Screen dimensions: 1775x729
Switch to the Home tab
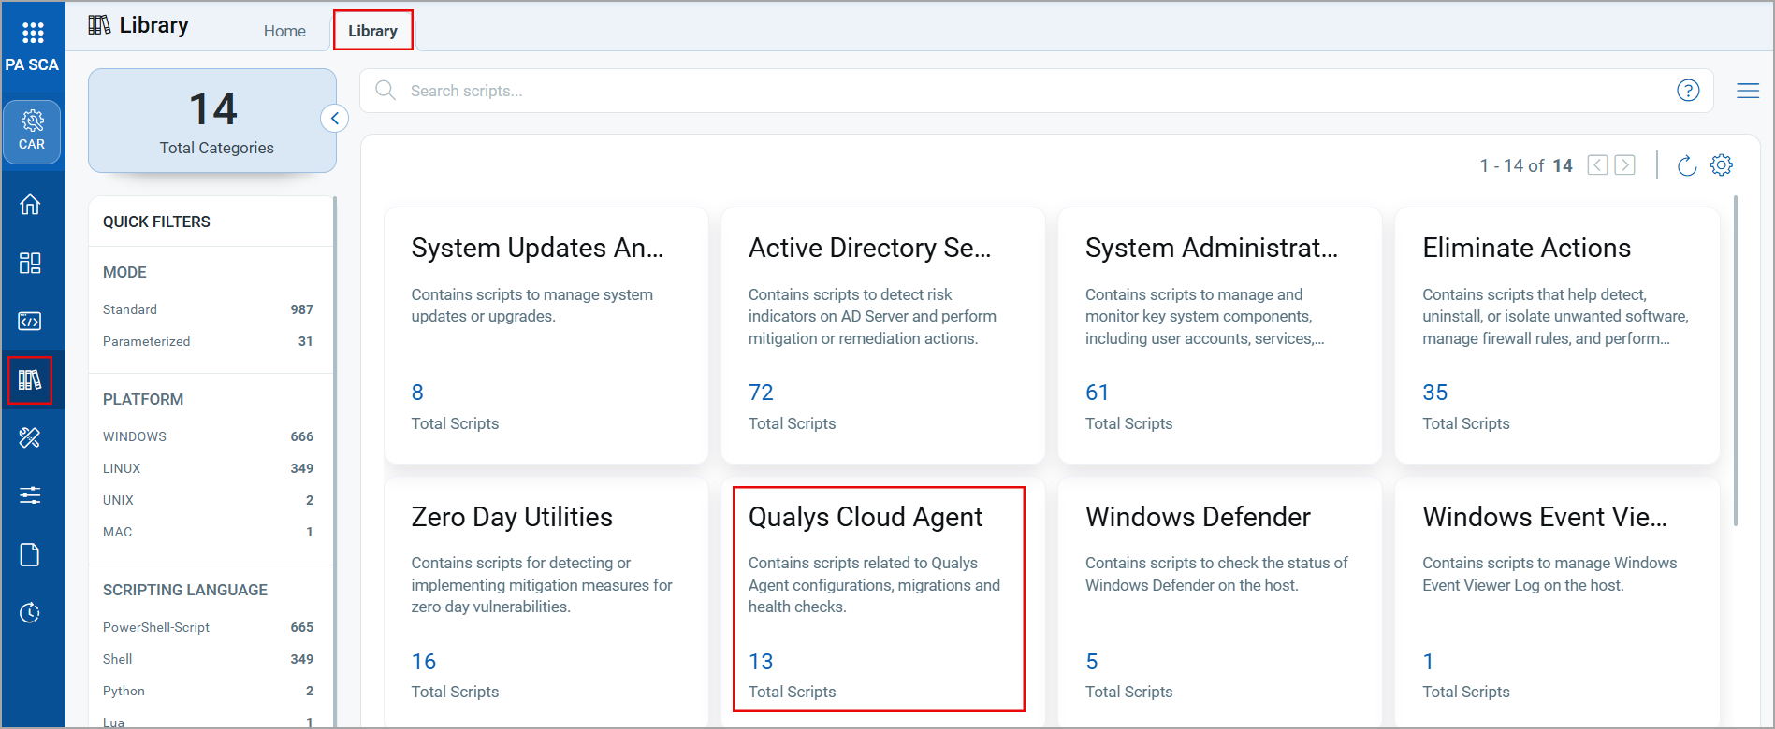click(x=284, y=31)
